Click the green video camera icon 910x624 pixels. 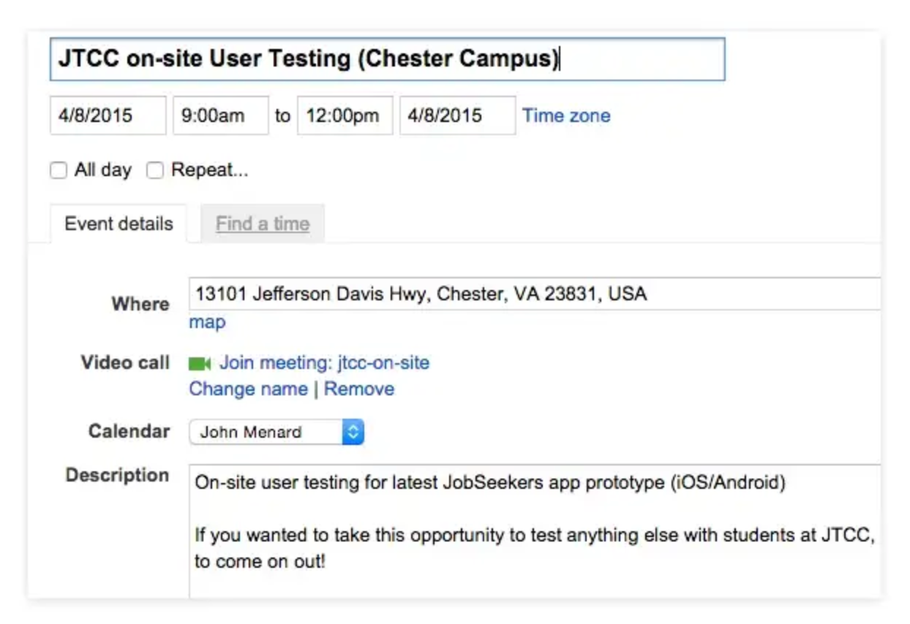tap(200, 363)
